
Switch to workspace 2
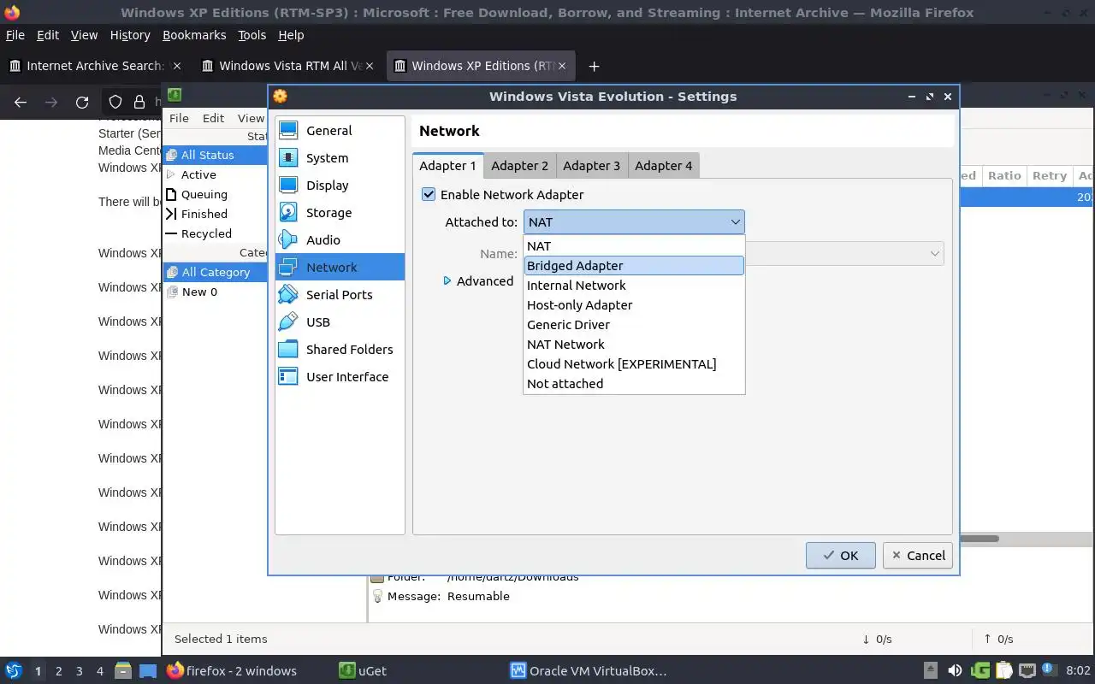[x=59, y=671]
